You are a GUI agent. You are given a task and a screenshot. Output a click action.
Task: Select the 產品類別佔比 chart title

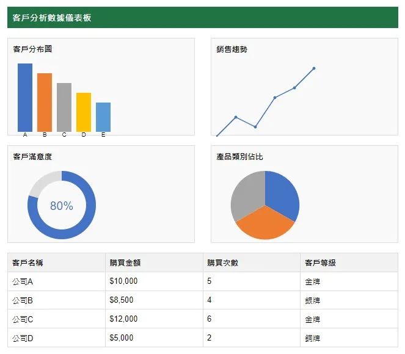(239, 157)
